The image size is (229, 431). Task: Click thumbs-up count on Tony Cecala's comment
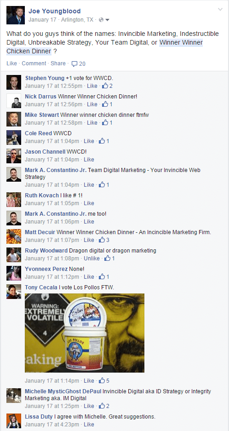pyautogui.click(x=108, y=381)
